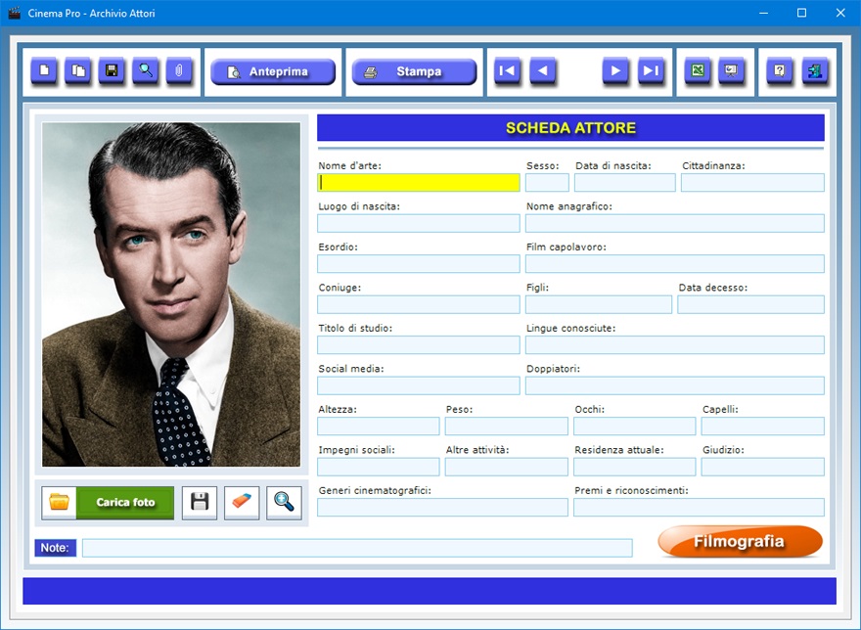The width and height of the screenshot is (861, 630).
Task: Click the Figli field
Action: 599,304
